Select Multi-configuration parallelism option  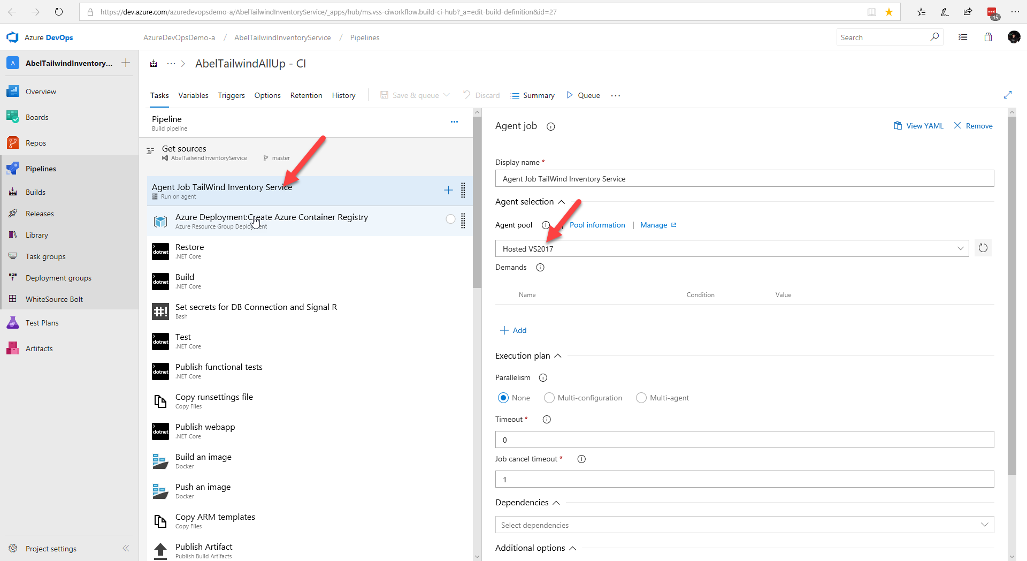(549, 398)
